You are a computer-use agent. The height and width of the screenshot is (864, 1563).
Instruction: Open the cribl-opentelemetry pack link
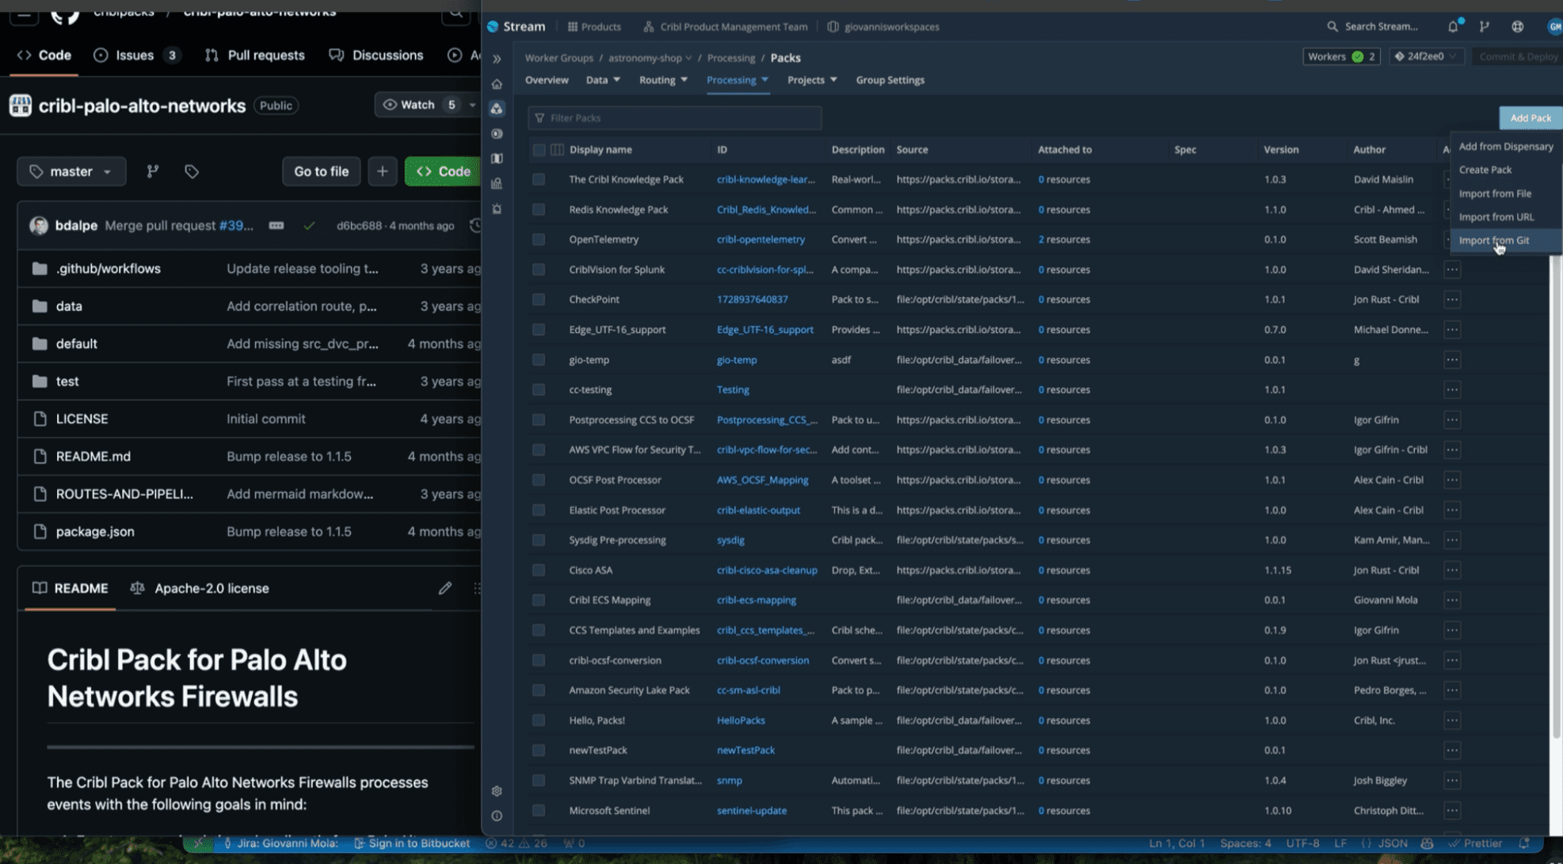[760, 239]
